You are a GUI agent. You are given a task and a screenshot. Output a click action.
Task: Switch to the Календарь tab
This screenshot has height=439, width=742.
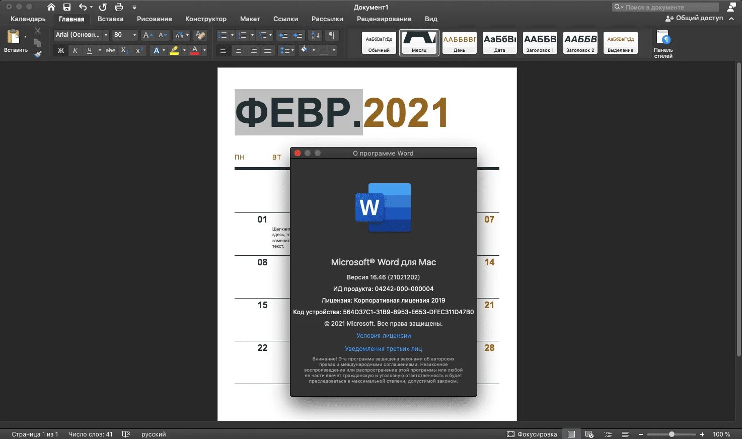tap(28, 19)
